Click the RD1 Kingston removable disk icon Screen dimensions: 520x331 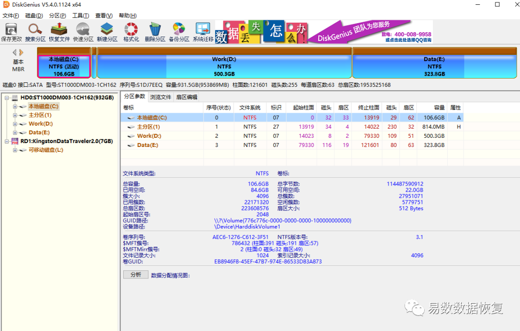(x=14, y=141)
